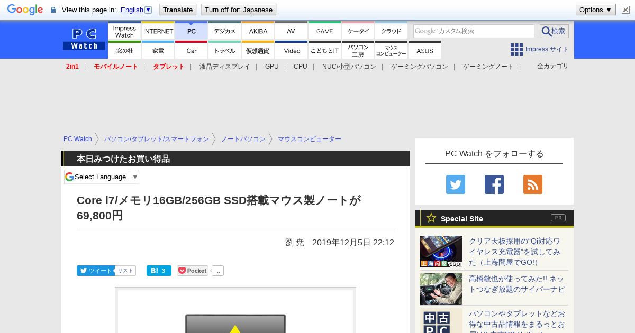Open the パソコン工房 tab
The width and height of the screenshot is (635, 333).
[x=358, y=50]
